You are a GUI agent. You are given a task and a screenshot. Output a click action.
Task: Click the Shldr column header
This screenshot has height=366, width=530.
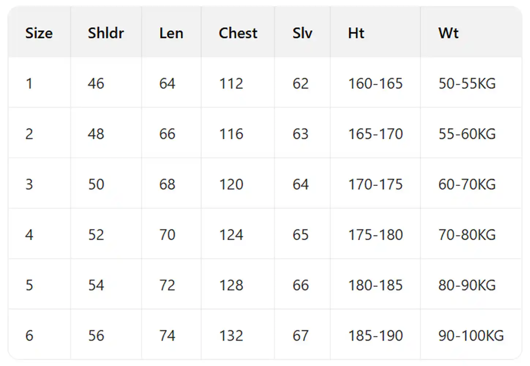(106, 33)
